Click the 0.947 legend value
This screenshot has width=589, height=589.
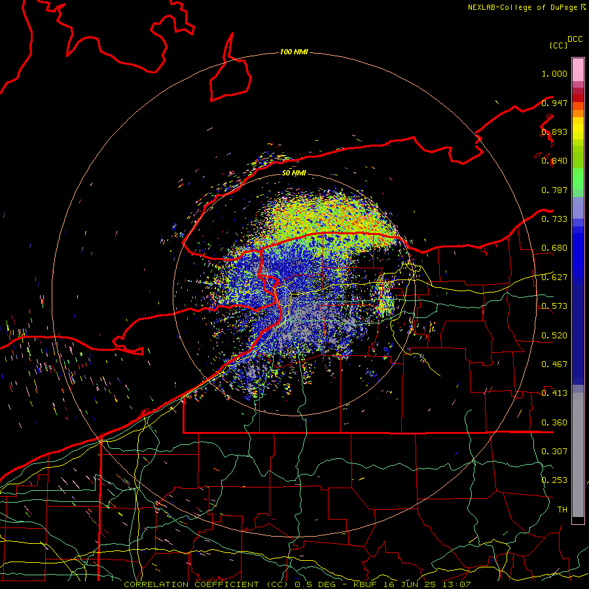pyautogui.click(x=554, y=103)
